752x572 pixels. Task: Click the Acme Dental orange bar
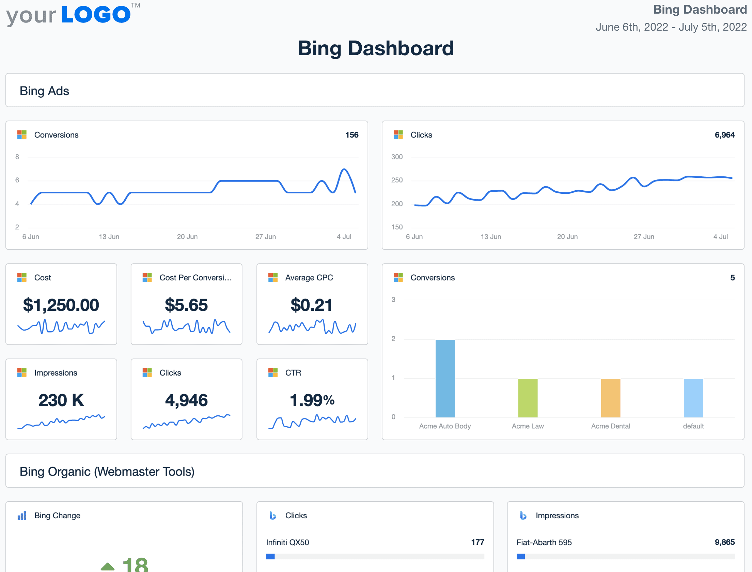[611, 398]
